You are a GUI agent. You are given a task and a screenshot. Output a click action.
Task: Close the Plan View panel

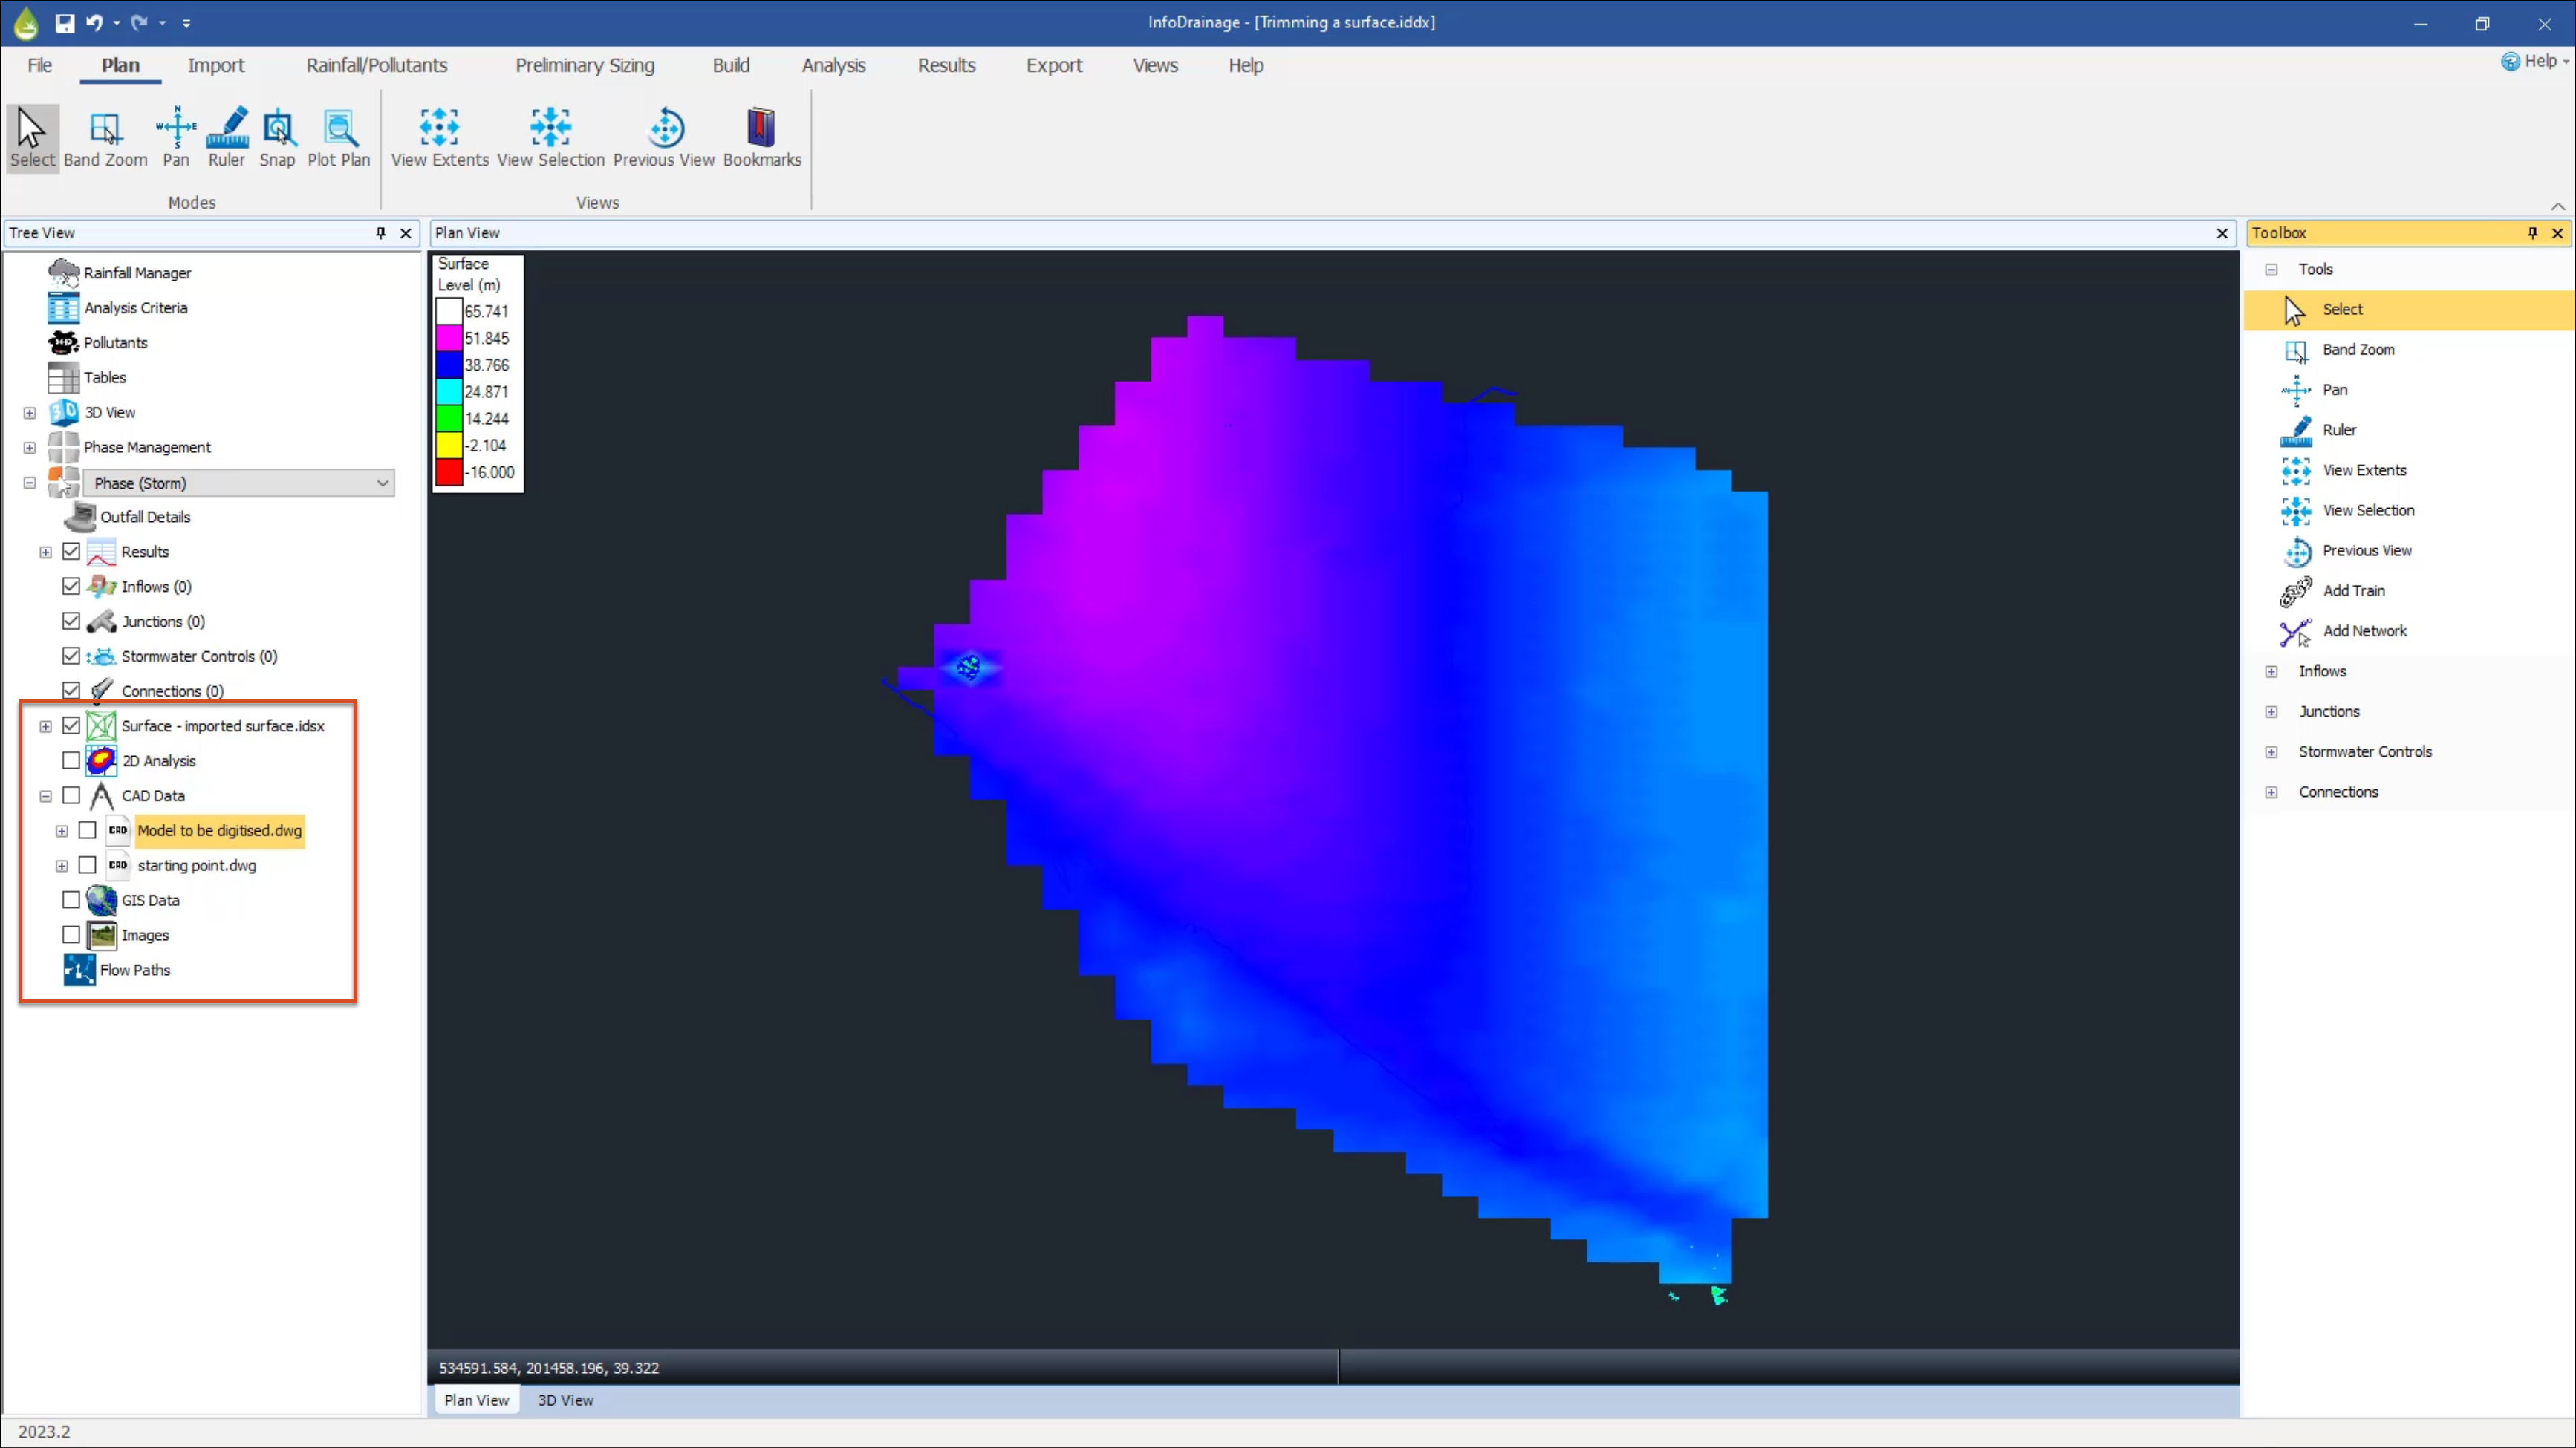point(2222,233)
